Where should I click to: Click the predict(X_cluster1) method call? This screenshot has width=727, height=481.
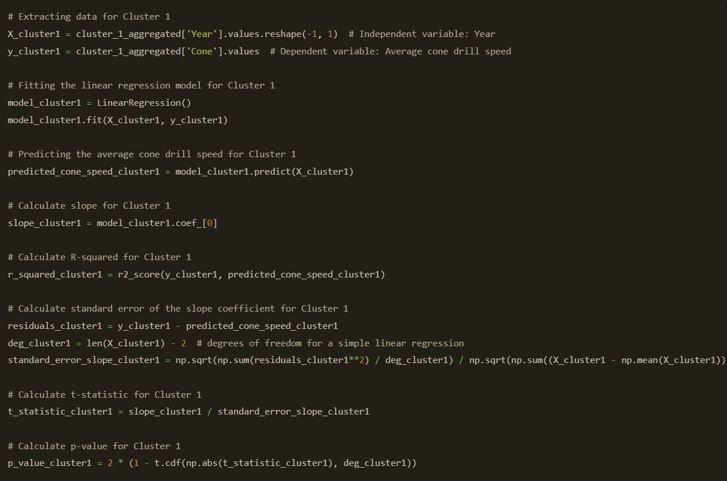pyautogui.click(x=303, y=172)
